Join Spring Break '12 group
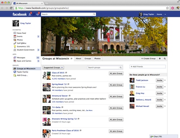The height and width of the screenshot is (138, 180). click(116, 85)
